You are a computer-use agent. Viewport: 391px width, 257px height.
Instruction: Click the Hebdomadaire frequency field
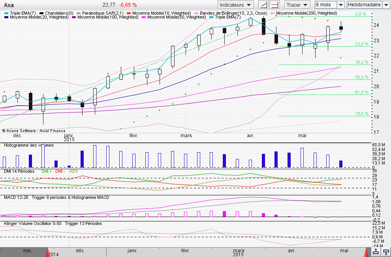365,5
